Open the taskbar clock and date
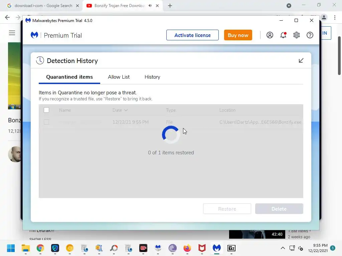The height and width of the screenshot is (256, 342). click(x=318, y=248)
